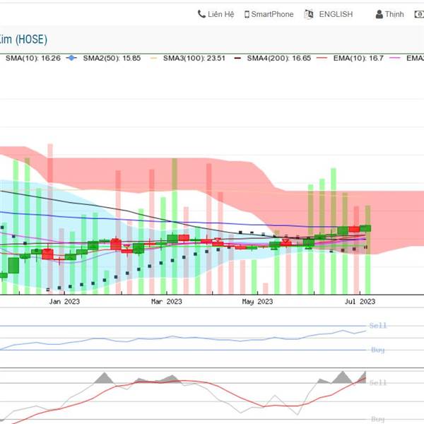Click the translate icon beside ENGLISH
Image resolution: width=424 pixels, height=424 pixels.
pyautogui.click(x=309, y=14)
